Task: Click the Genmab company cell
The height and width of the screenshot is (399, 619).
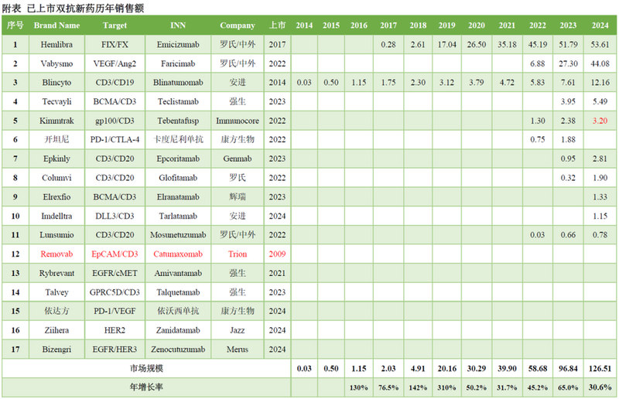Action: (x=238, y=159)
